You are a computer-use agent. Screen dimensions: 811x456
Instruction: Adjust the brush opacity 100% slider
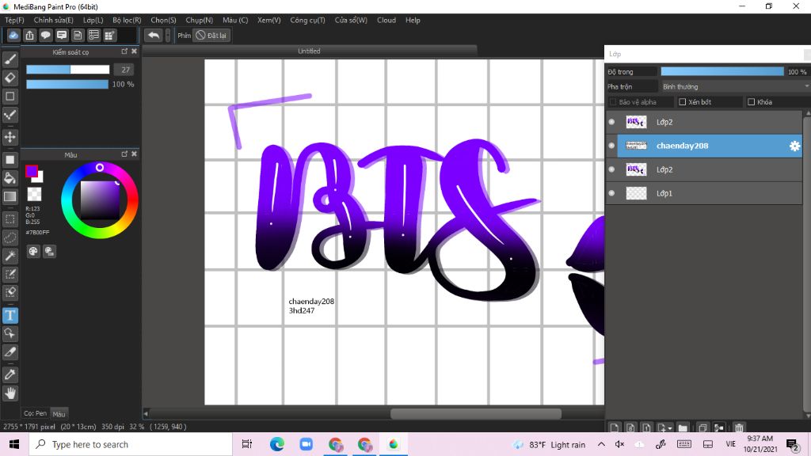67,84
